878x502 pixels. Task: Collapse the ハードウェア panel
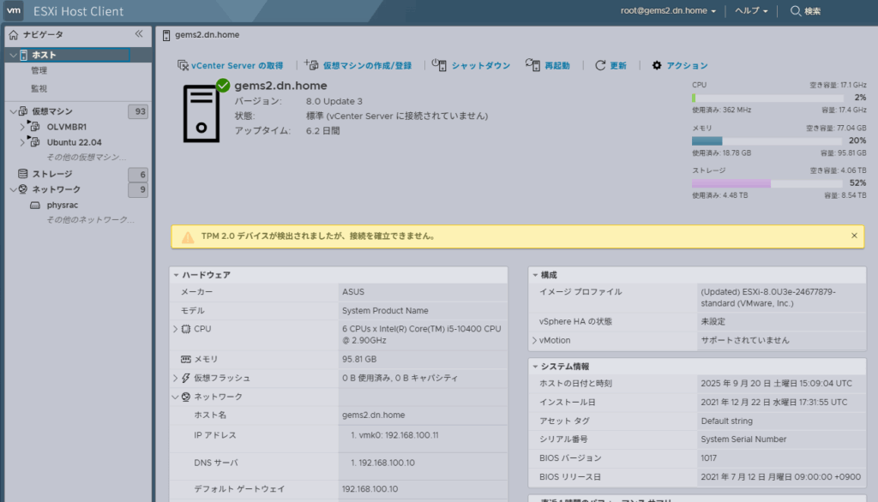(176, 275)
